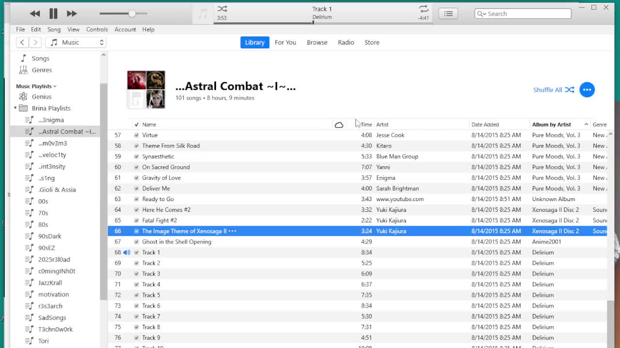Switch to the For You tab

[x=285, y=43]
